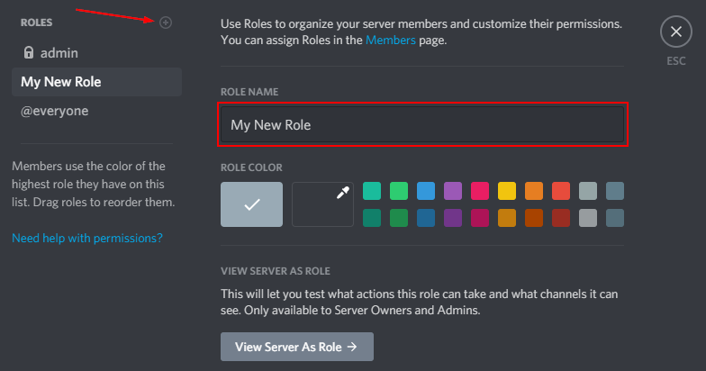Select My New Role in roles list
Screen dimensions: 706x371
(x=97, y=82)
